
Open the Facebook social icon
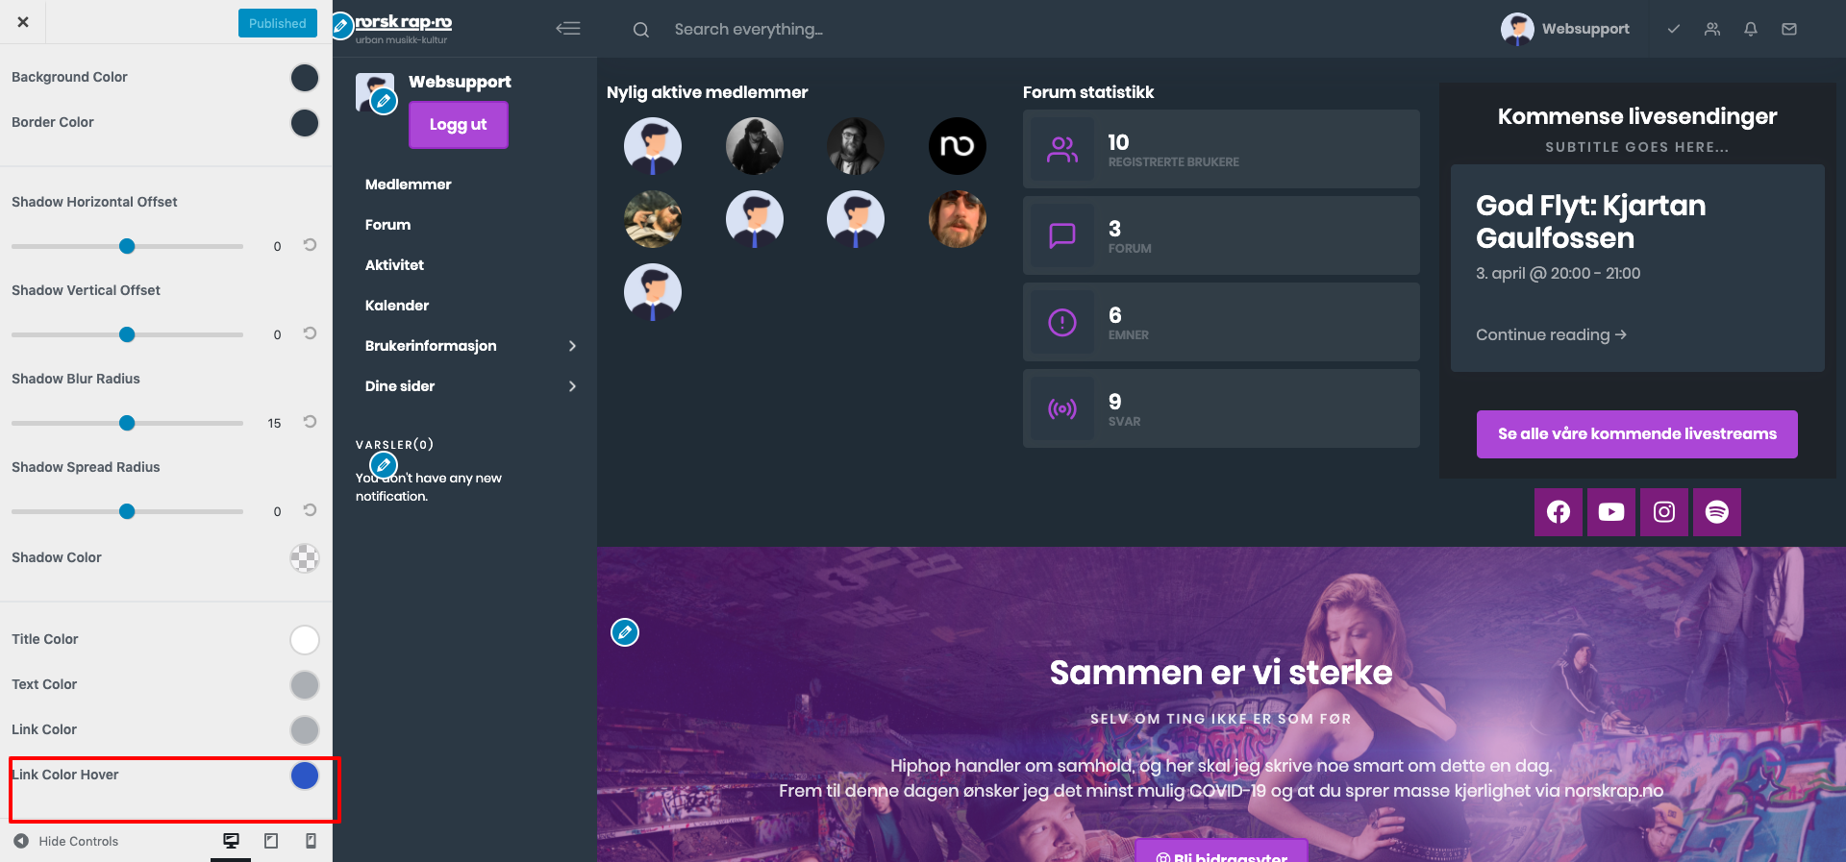point(1559,512)
